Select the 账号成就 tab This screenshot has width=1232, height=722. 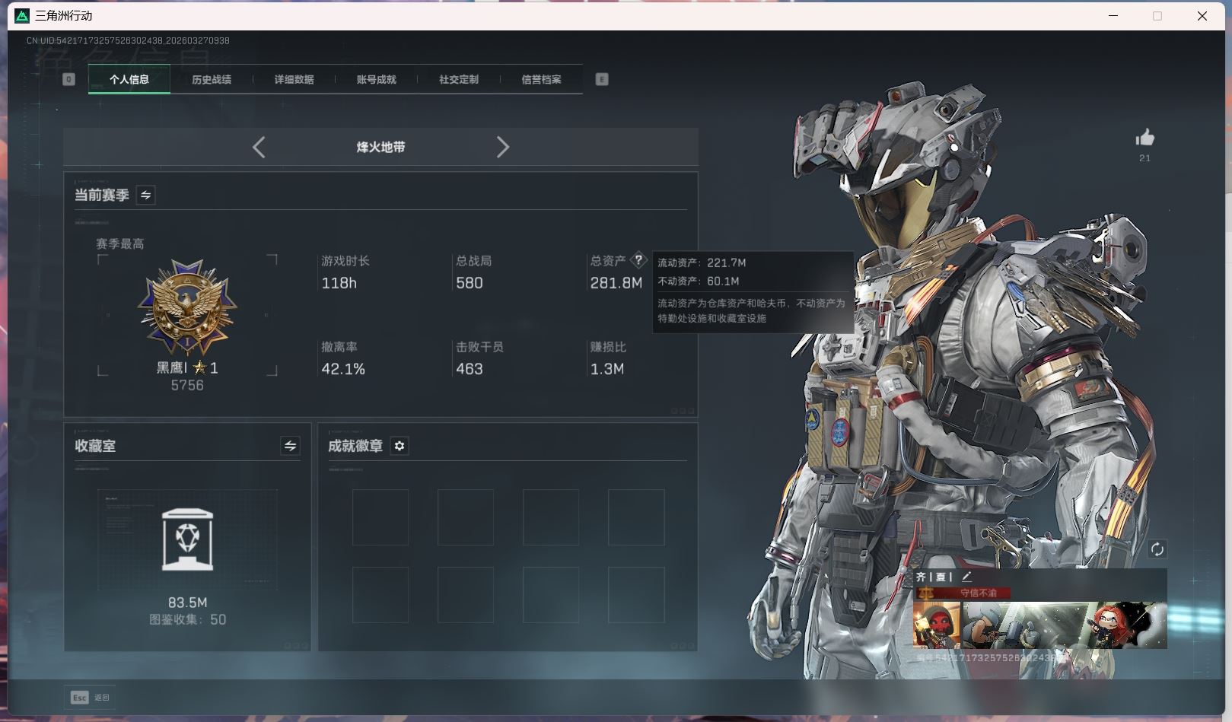coord(376,79)
